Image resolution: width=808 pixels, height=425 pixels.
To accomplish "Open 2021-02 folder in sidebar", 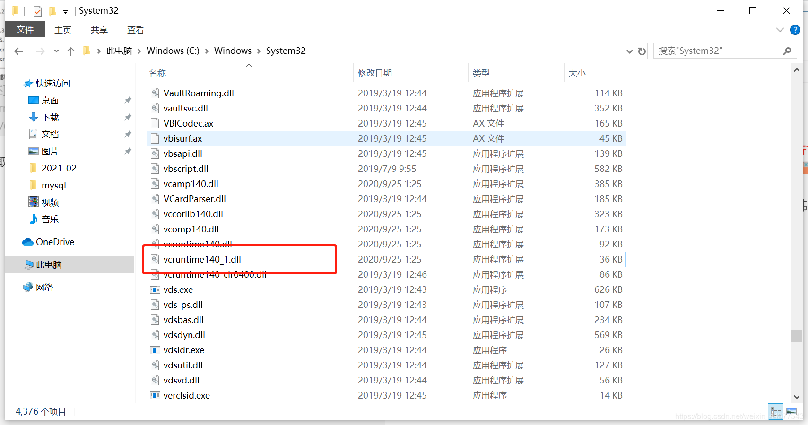I will tap(59, 168).
